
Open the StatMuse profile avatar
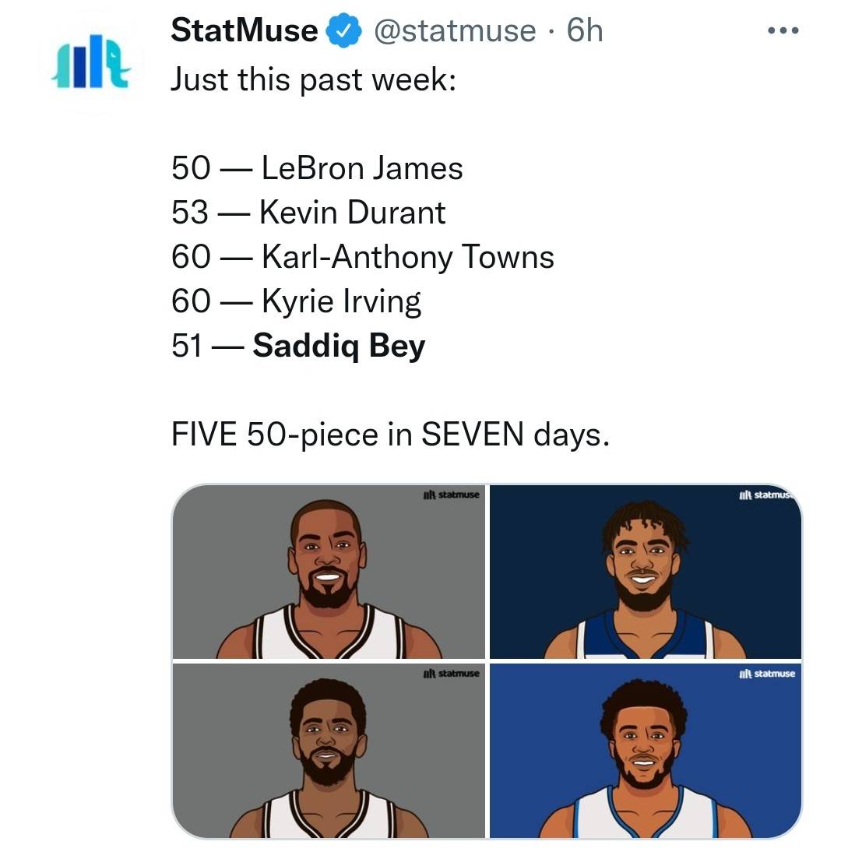[x=91, y=61]
